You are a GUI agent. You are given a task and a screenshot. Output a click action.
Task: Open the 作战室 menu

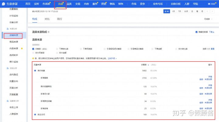tap(46, 4)
